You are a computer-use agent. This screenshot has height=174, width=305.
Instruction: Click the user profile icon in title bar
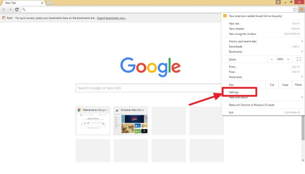pos(278,2)
